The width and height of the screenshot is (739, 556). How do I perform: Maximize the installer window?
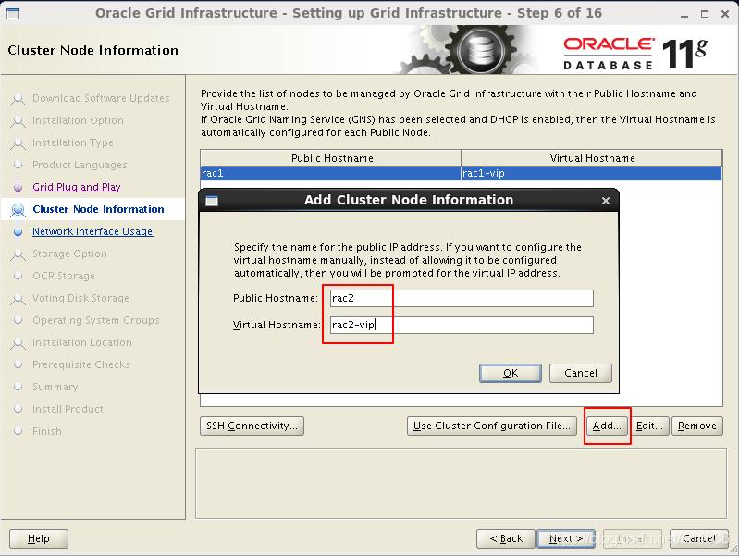click(x=705, y=14)
